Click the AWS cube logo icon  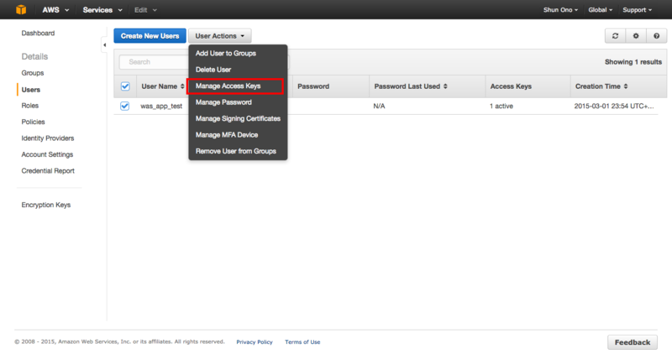(21, 9)
